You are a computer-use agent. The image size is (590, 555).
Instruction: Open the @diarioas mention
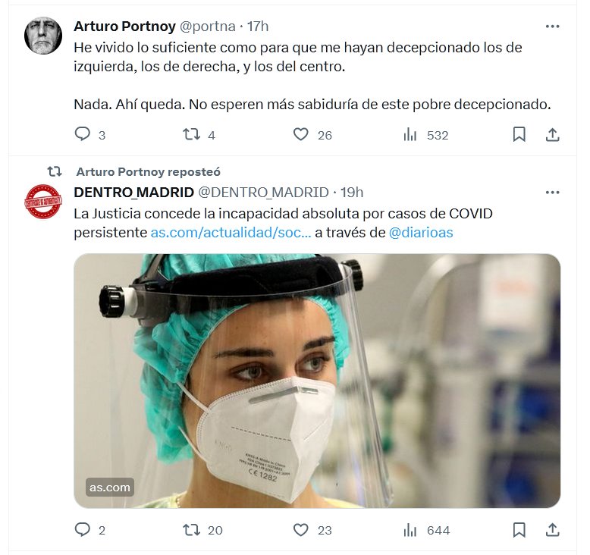421,233
